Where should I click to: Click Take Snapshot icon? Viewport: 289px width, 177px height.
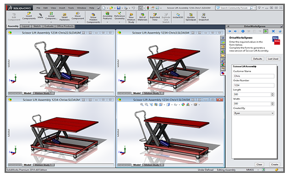point(204,17)
